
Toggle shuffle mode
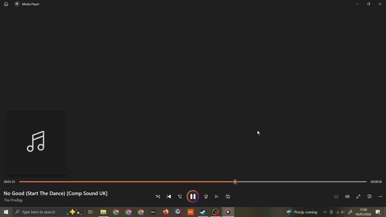pos(158,197)
